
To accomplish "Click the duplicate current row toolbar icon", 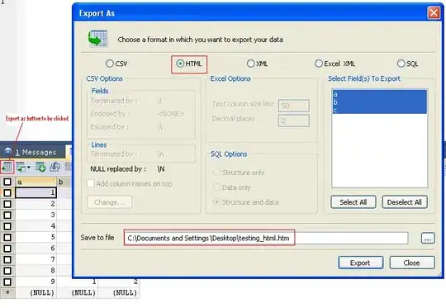I will coord(55,167).
